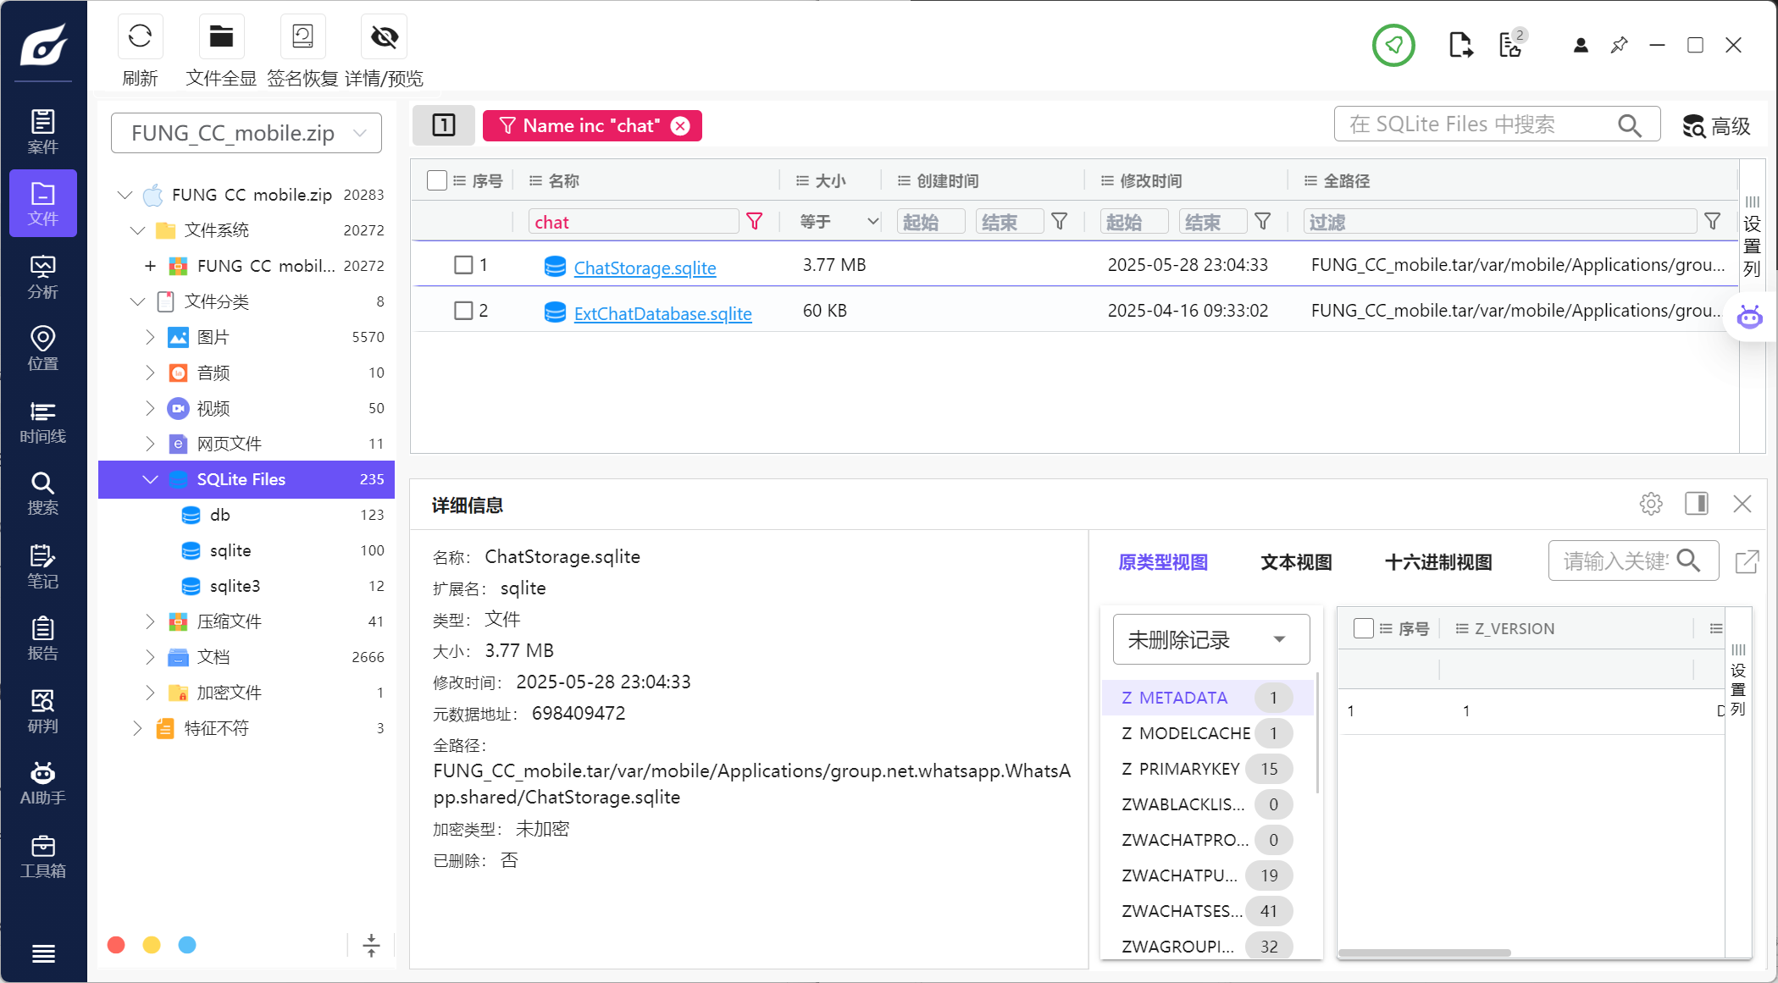Open the 签名恢复 signature recovery tool
Viewport: 1778px width, 983px height.
(x=302, y=37)
